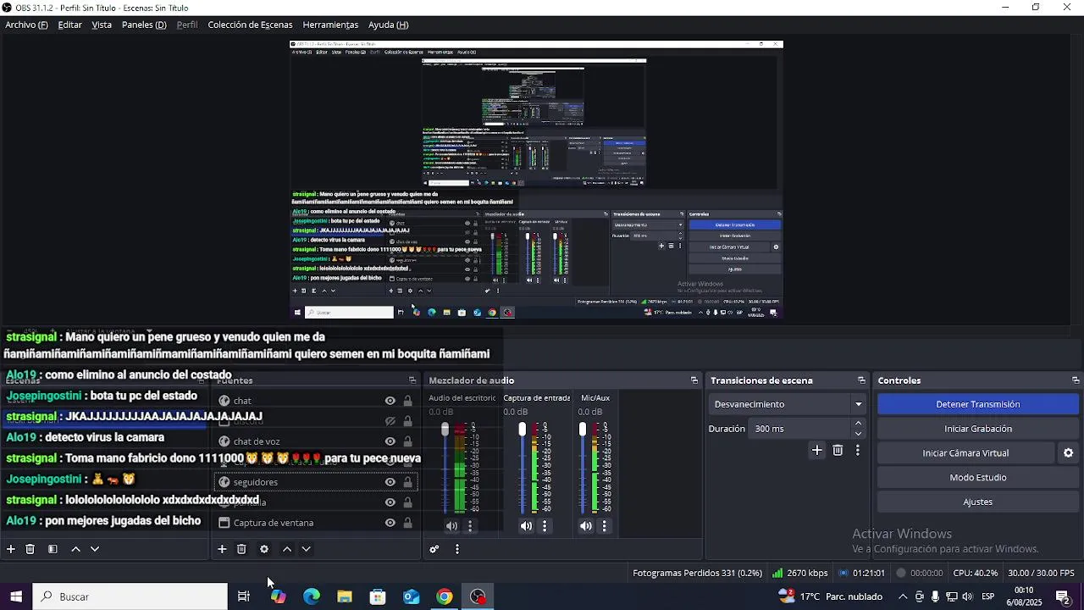The image size is (1084, 610).
Task: Remove selected scene using trash icon
Action: tap(30, 549)
